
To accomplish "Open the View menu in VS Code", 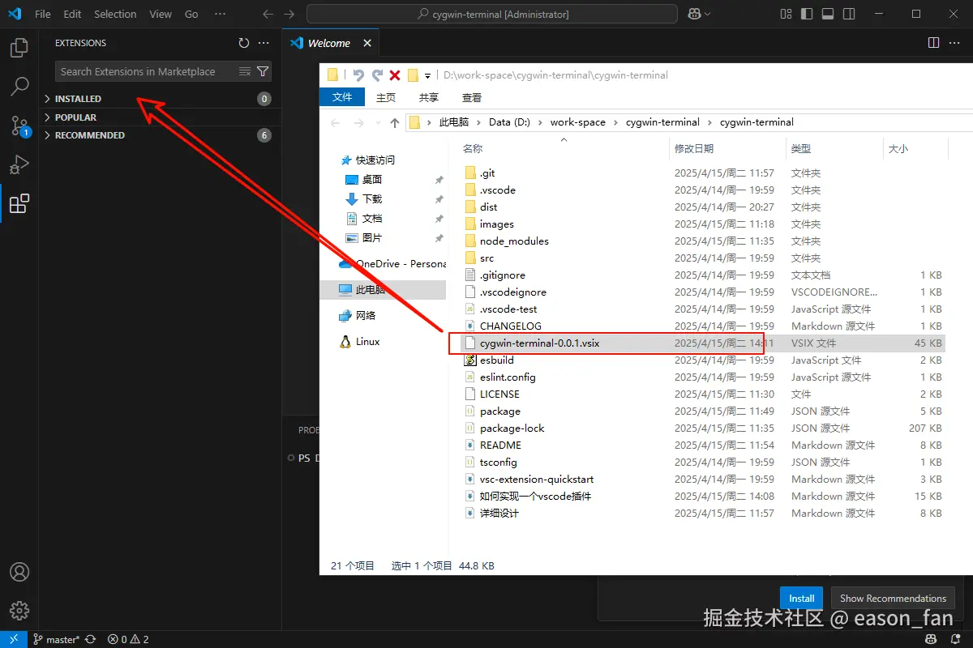I will pyautogui.click(x=161, y=14).
